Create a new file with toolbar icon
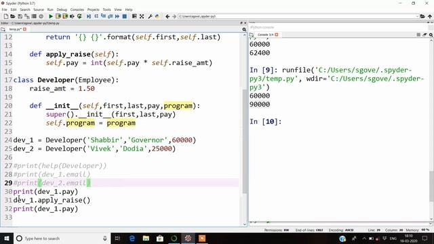 (x=6, y=16)
